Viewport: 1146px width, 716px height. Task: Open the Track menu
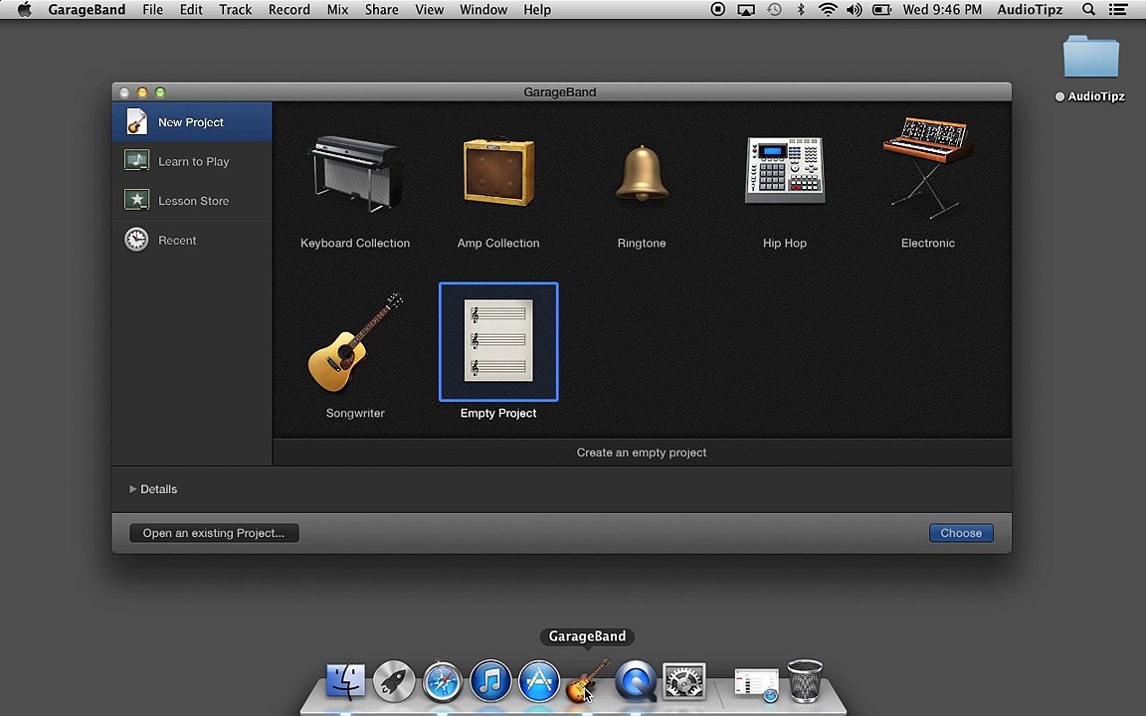pyautogui.click(x=236, y=10)
